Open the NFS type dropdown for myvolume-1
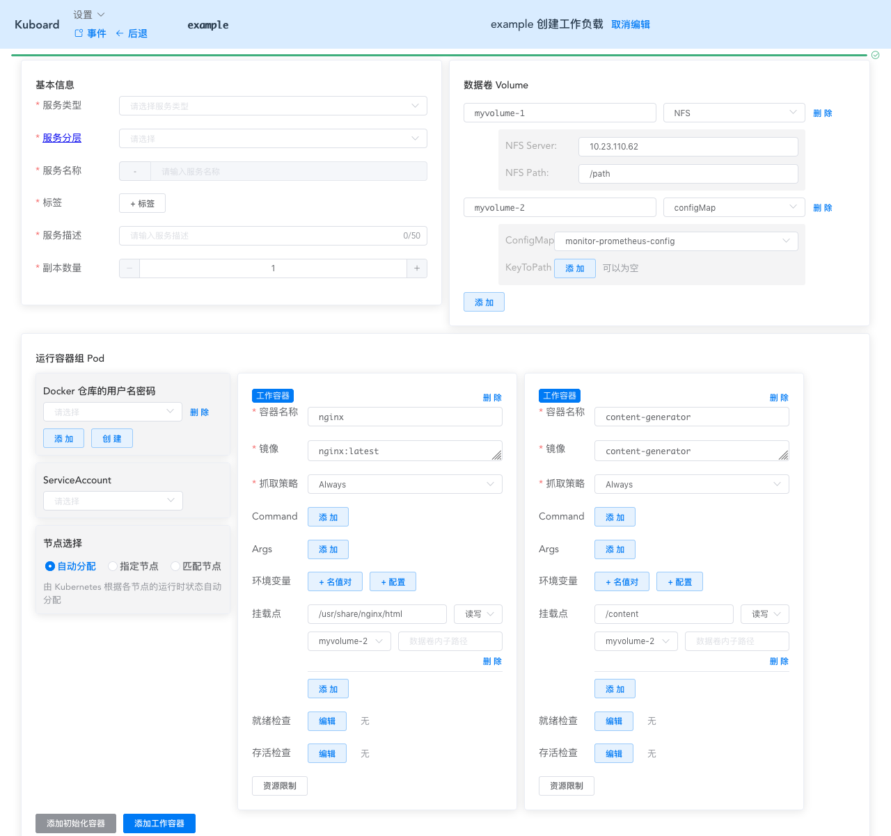Image resolution: width=891 pixels, height=836 pixels. pos(734,112)
